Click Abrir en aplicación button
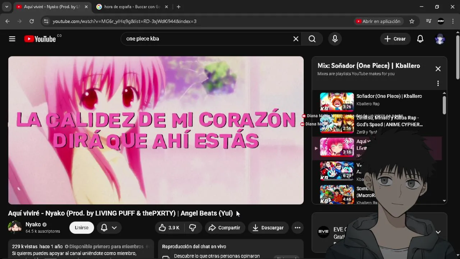This screenshot has height=259, width=460. [378, 21]
